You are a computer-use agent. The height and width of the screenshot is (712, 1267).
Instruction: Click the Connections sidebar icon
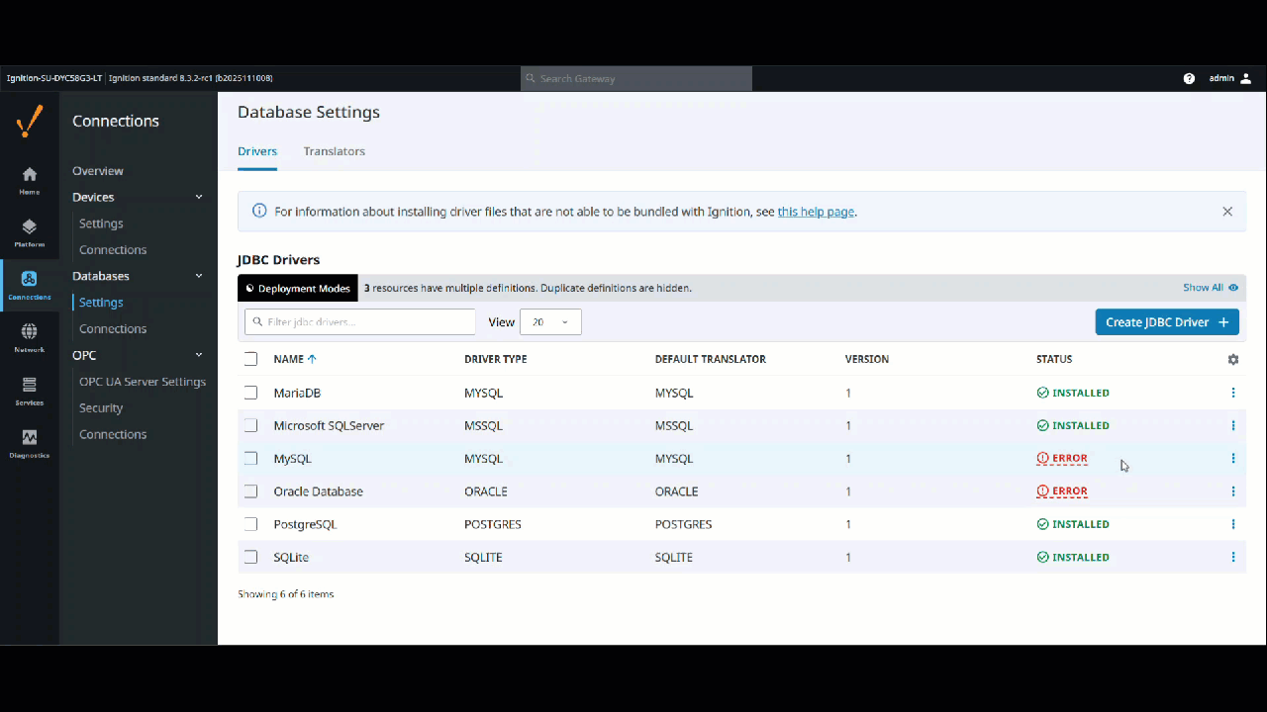(29, 285)
